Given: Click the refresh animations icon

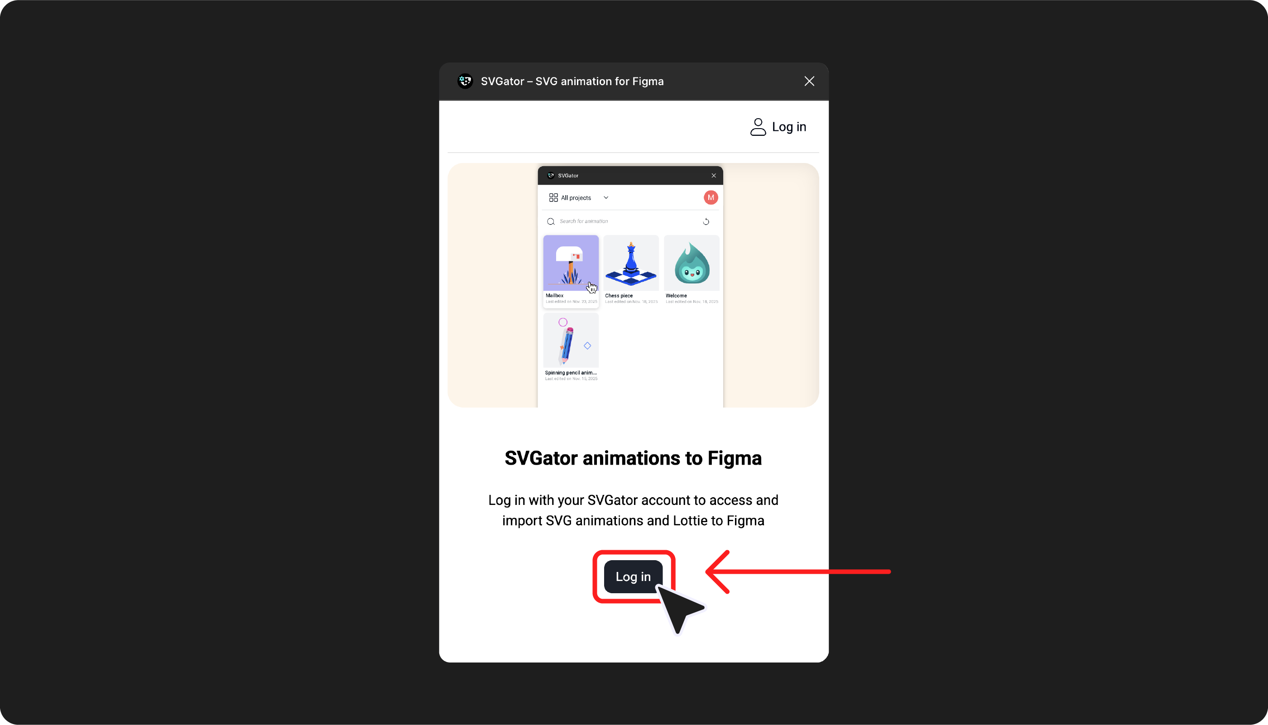Looking at the screenshot, I should click(706, 221).
